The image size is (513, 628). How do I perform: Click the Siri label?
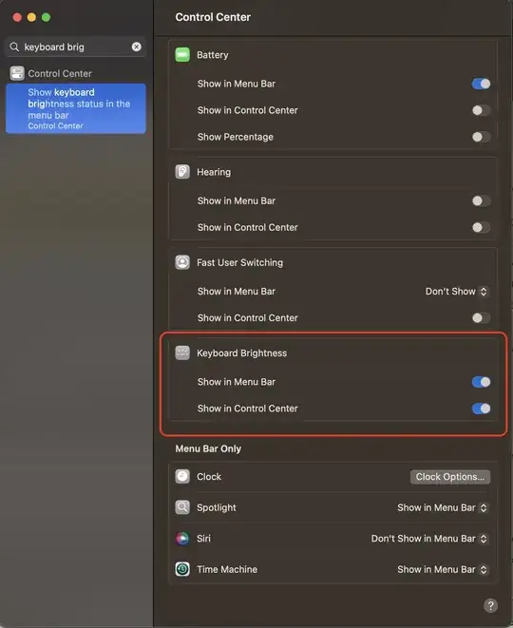point(203,539)
